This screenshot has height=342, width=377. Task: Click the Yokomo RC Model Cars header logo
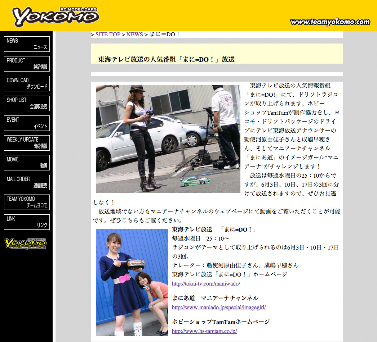click(x=56, y=17)
